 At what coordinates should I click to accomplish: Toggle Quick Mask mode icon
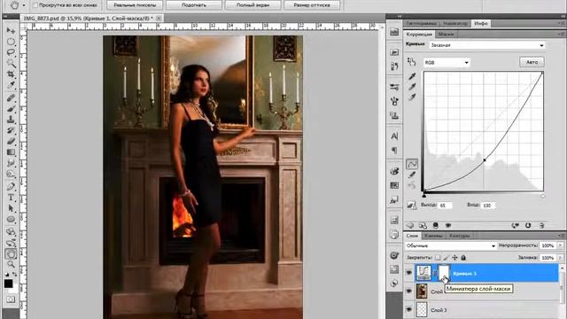(11, 300)
